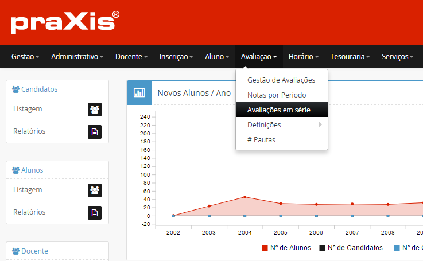Click the 2004 data point on chart

(x=245, y=197)
